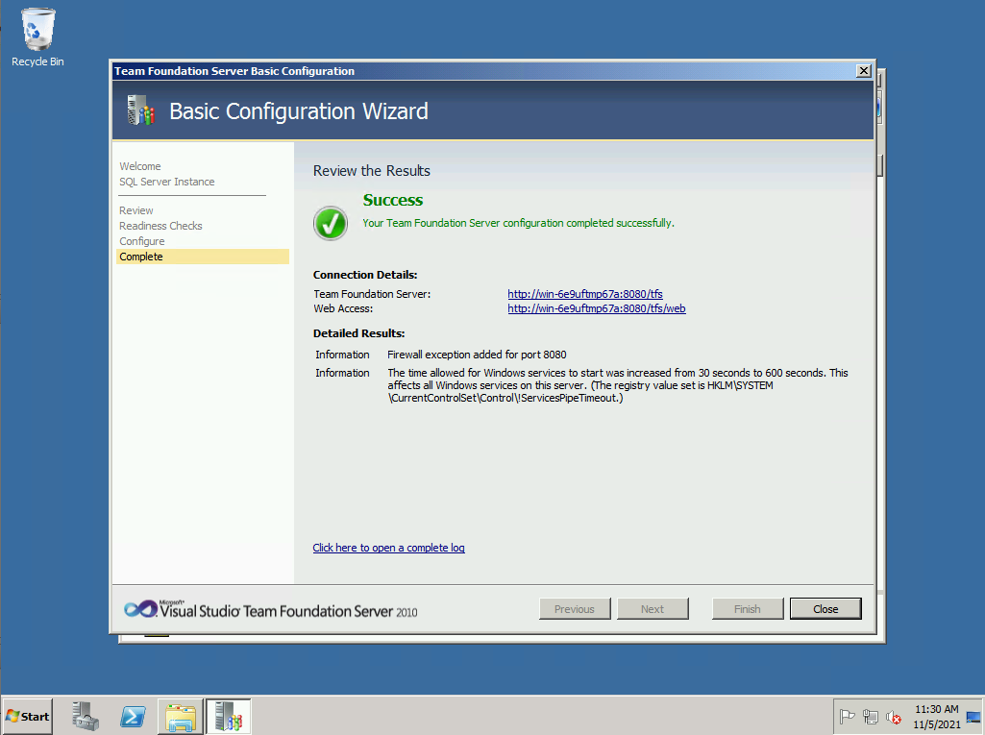The height and width of the screenshot is (735, 985).
Task: Open Recycle Bin on the desktop
Action: [37, 37]
